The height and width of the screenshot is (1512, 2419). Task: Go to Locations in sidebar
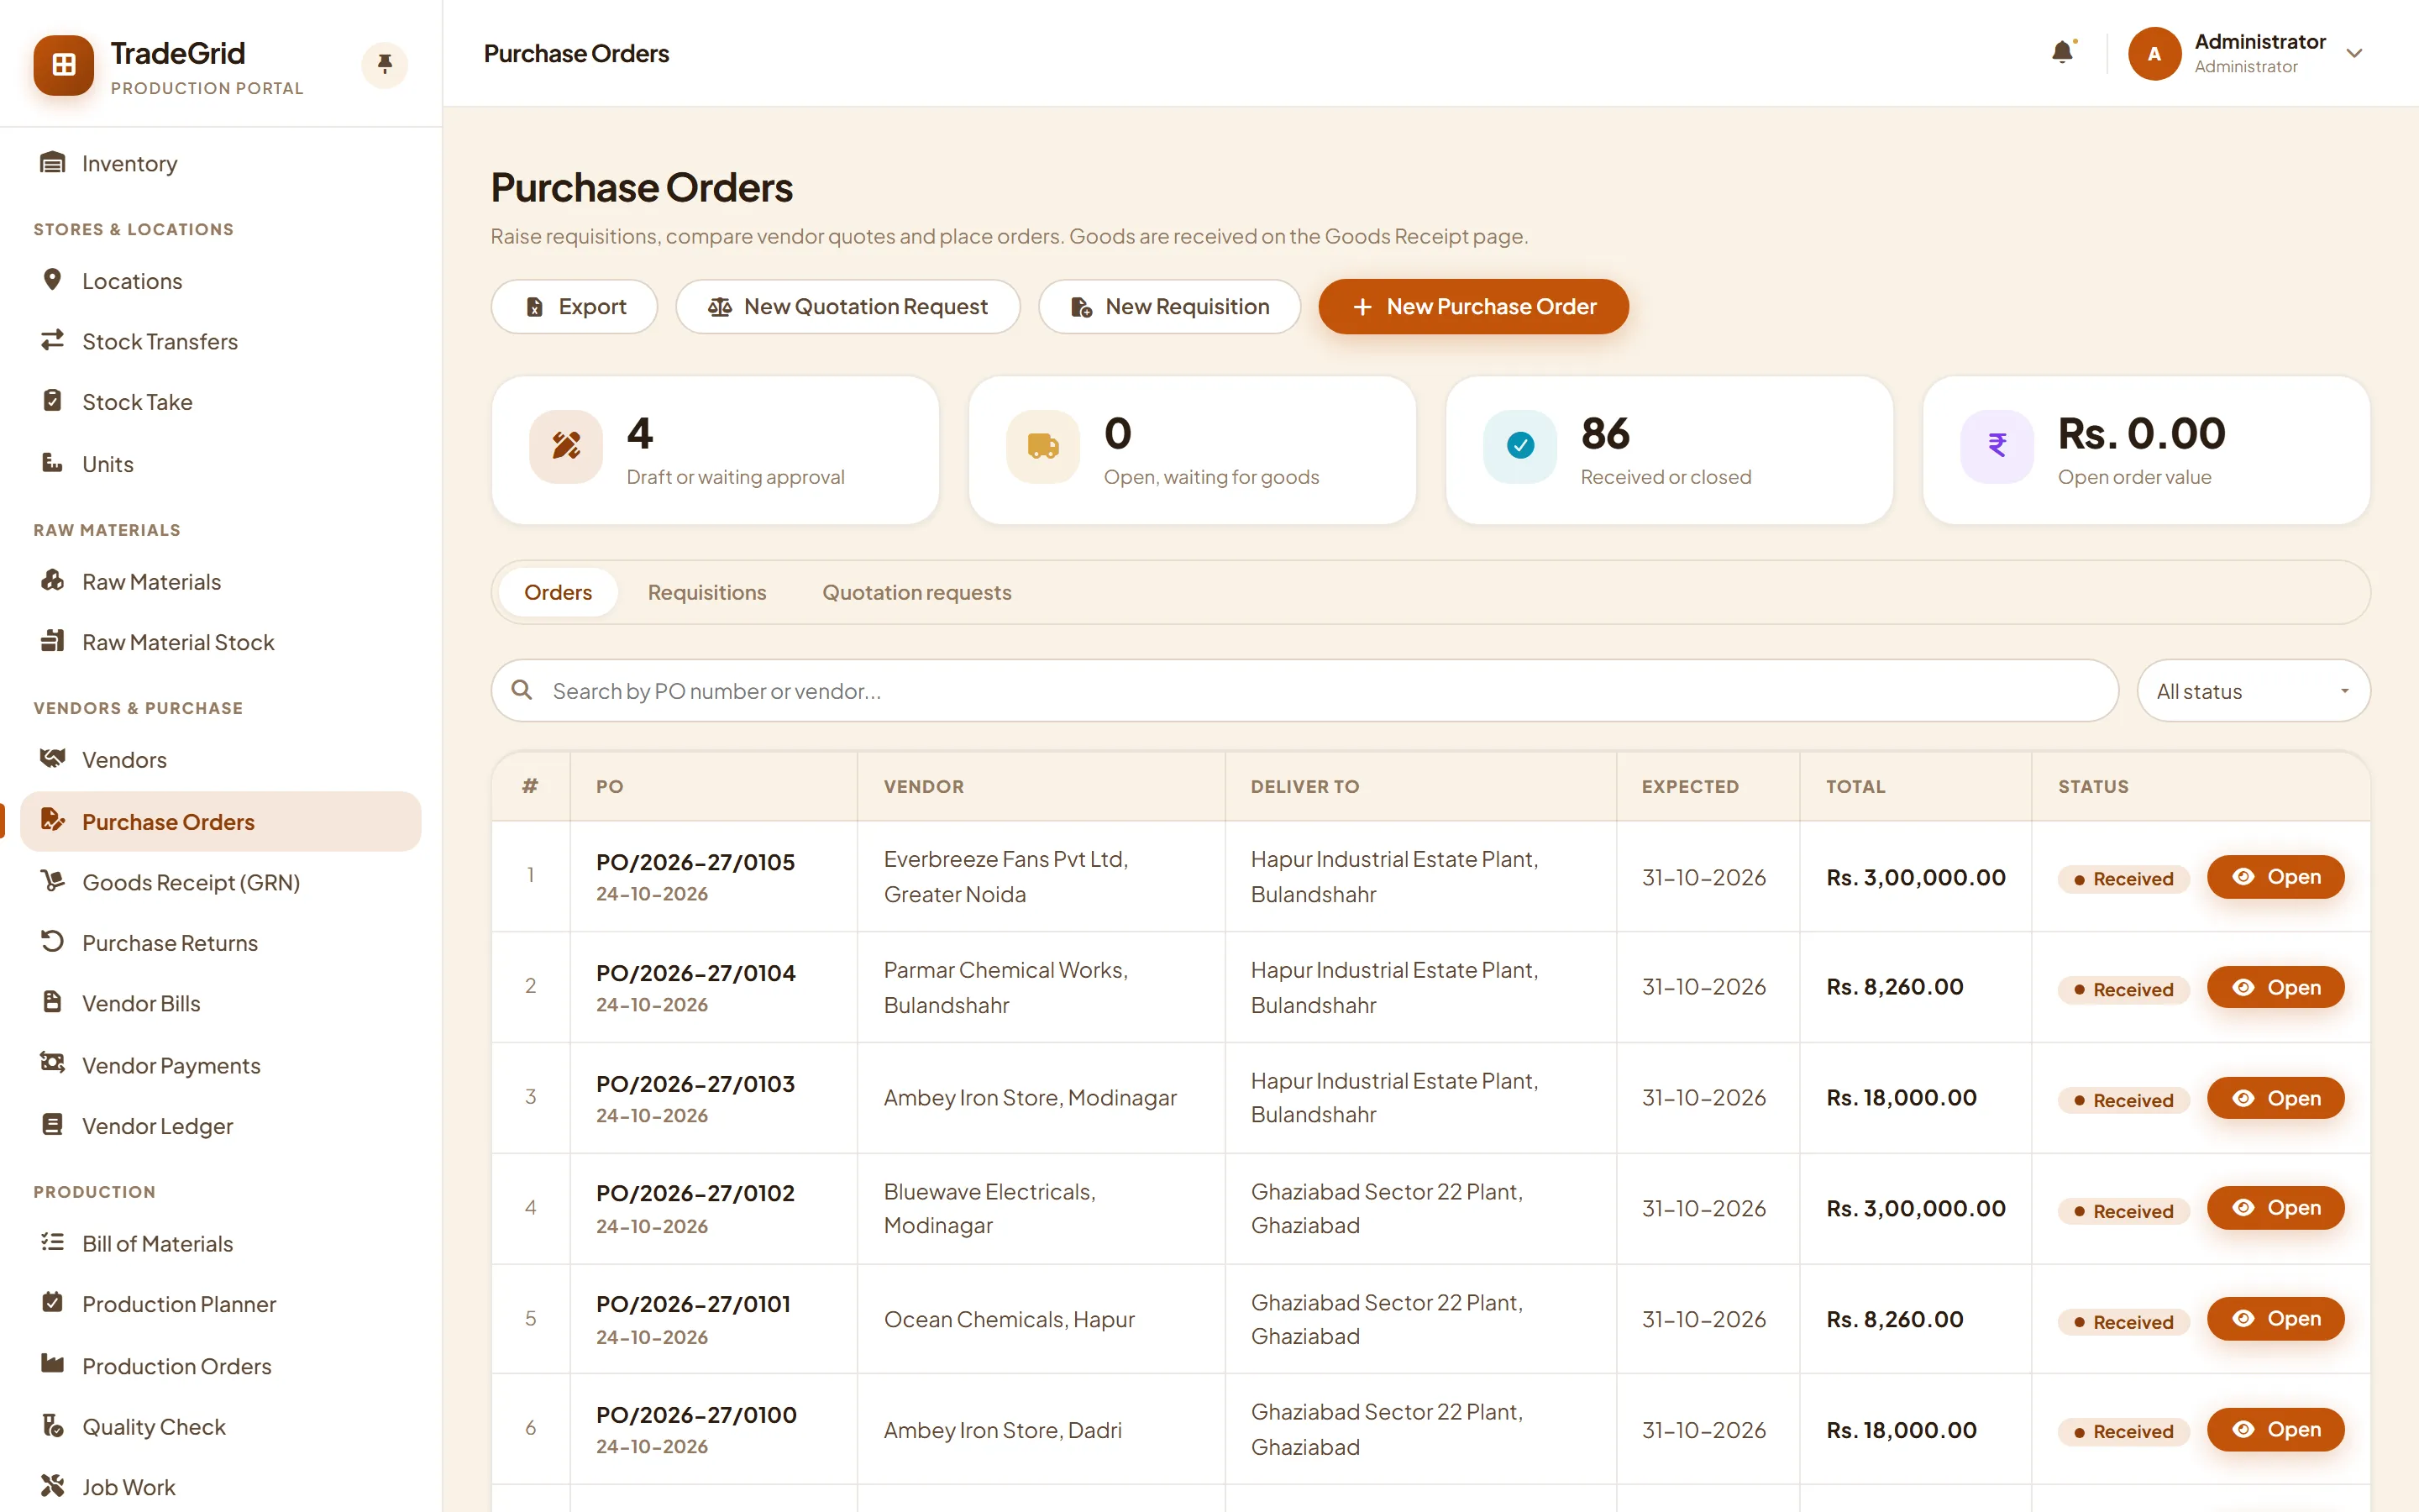[x=221, y=281]
